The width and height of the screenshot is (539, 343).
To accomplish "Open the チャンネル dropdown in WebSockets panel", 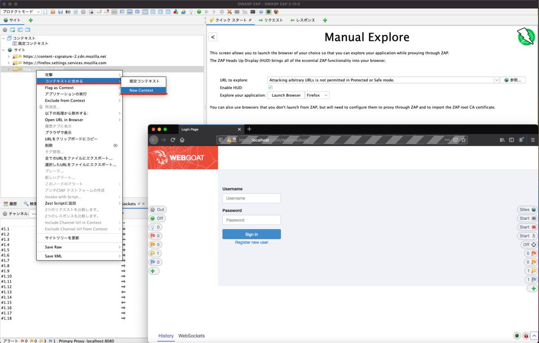I will click(x=33, y=214).
